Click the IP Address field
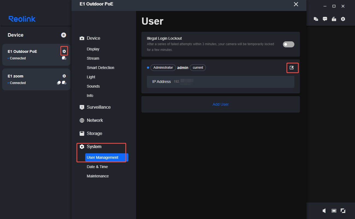 pyautogui.click(x=220, y=82)
